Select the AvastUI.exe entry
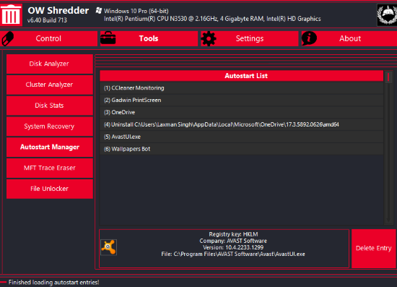 [x=242, y=137]
